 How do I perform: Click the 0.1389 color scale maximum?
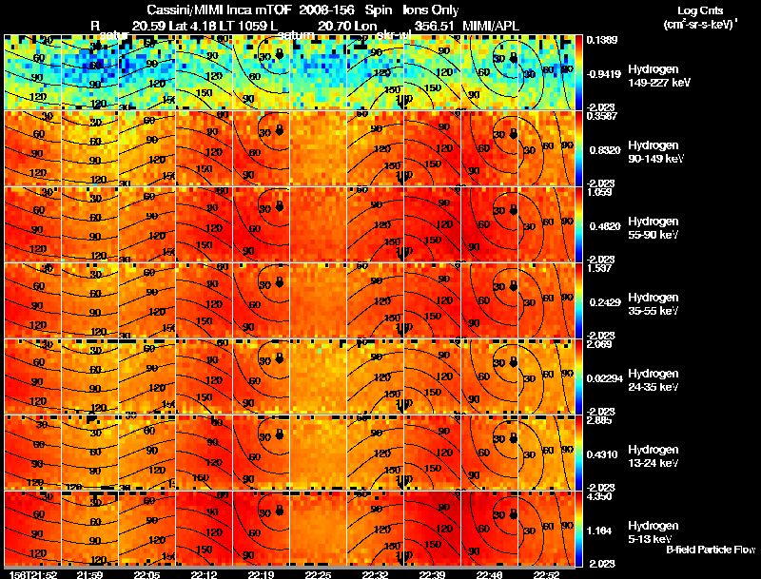602,40
